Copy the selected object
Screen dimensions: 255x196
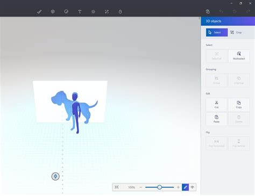pos(239,105)
